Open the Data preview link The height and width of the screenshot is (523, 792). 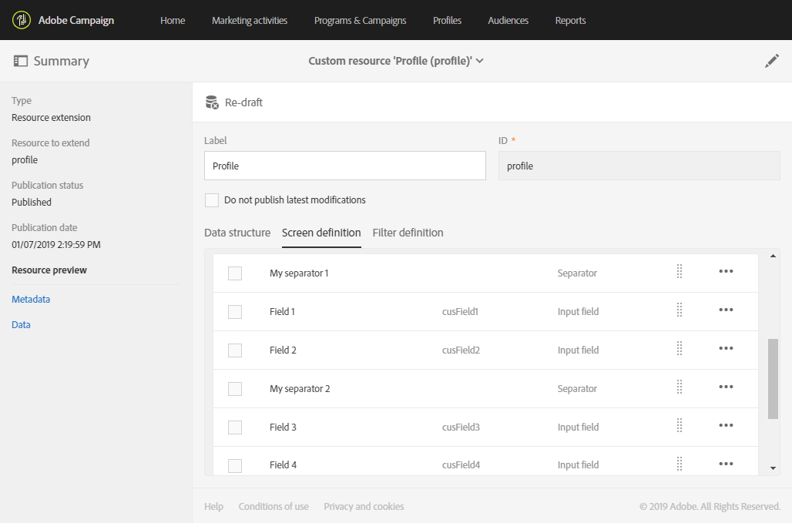pyautogui.click(x=22, y=325)
